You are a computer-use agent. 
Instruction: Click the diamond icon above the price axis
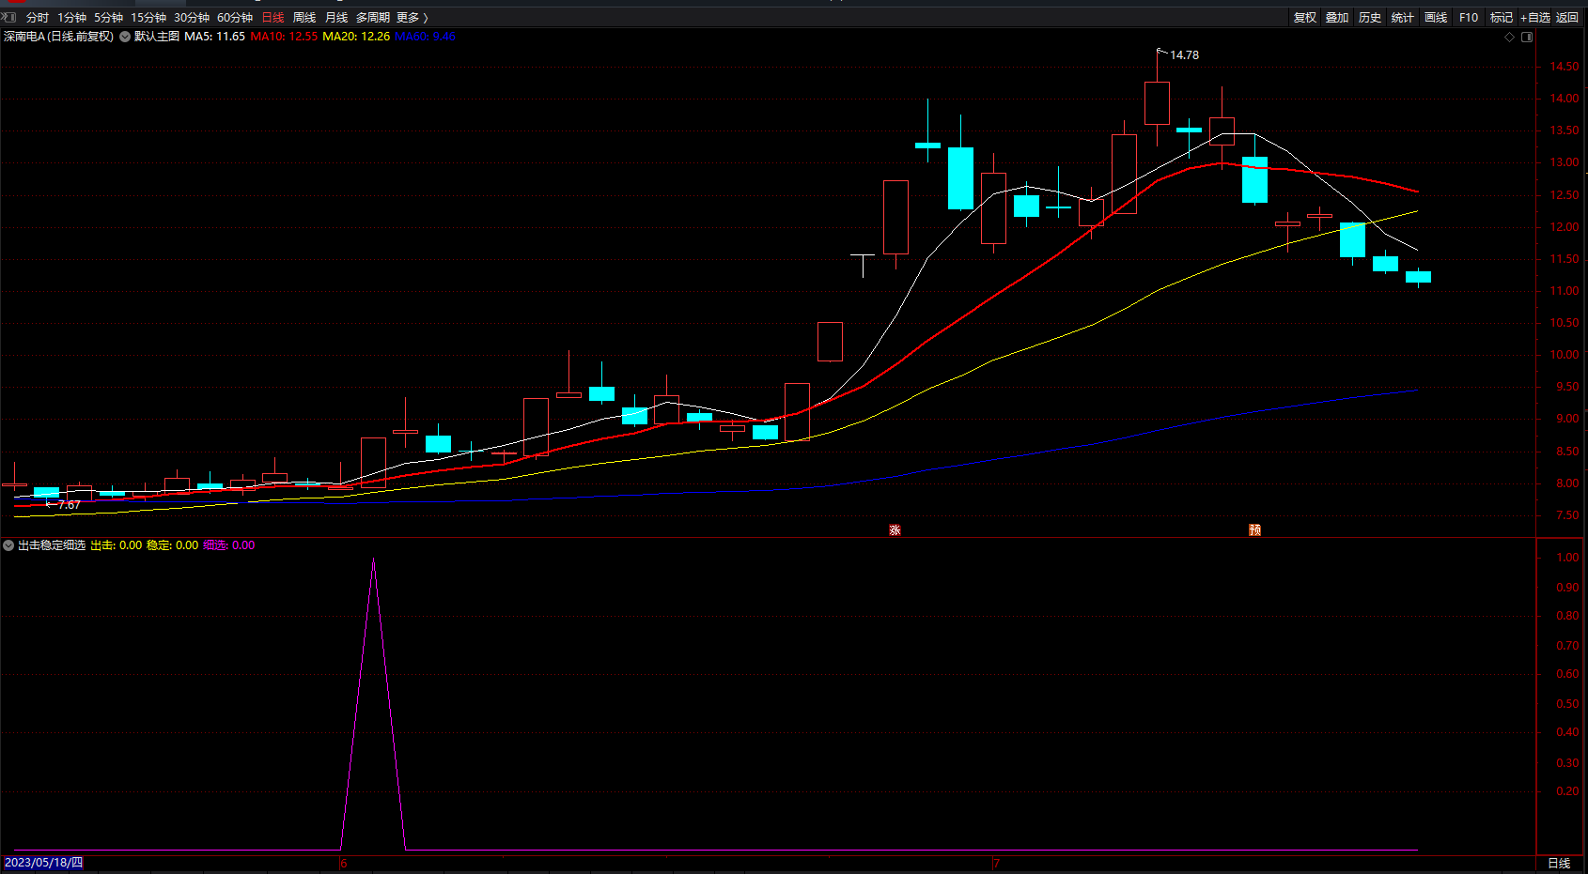click(x=1510, y=38)
